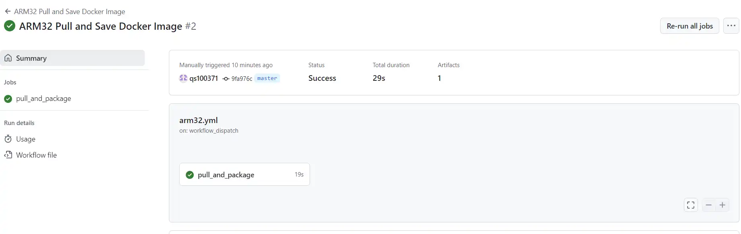This screenshot has width=741, height=234.
Task: Click the Usage stopwatch icon
Action: [x=8, y=139]
